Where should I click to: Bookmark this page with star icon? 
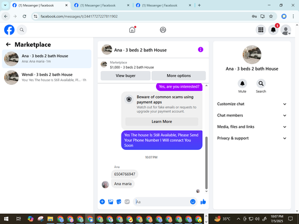(271, 16)
